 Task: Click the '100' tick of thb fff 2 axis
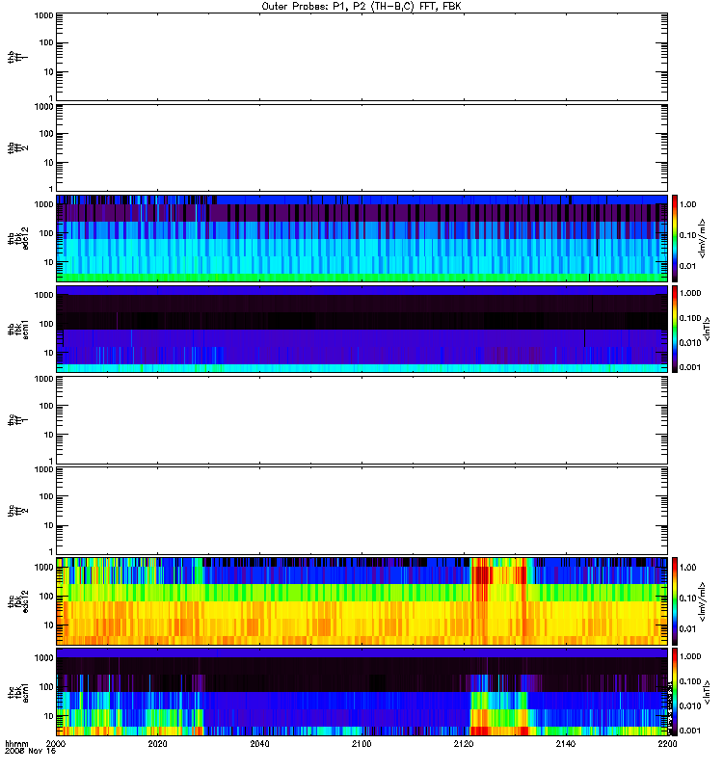pyautogui.click(x=46, y=134)
